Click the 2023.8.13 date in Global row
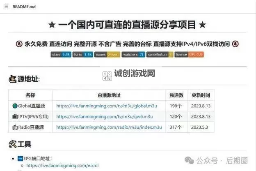The width and height of the screenshot is (256, 171). (x=201, y=106)
